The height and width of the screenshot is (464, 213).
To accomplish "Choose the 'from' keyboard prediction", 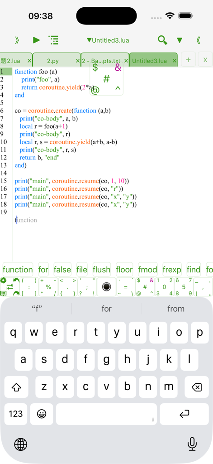I will click(x=176, y=309).
